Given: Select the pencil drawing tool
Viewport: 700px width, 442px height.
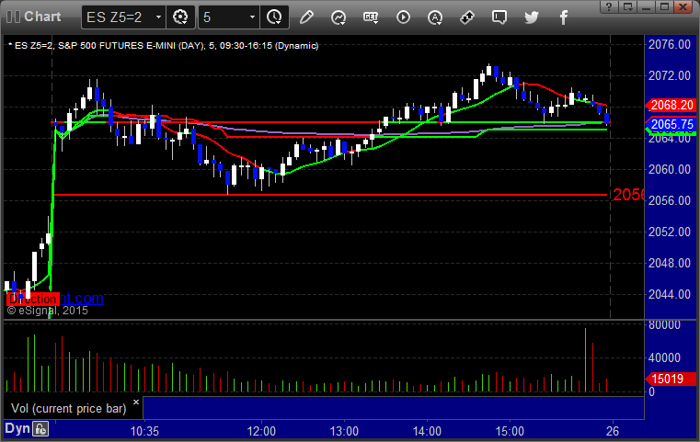Looking at the screenshot, I should click(306, 17).
